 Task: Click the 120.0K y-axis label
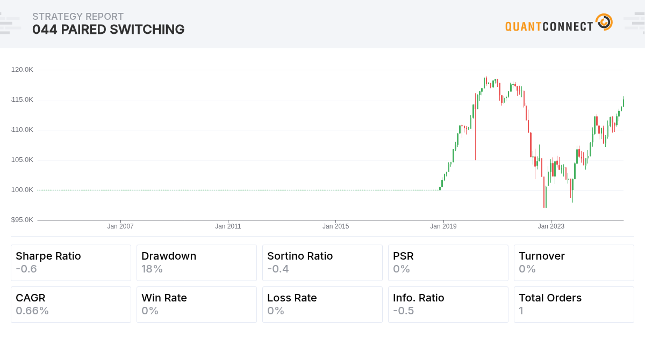pyautogui.click(x=22, y=70)
